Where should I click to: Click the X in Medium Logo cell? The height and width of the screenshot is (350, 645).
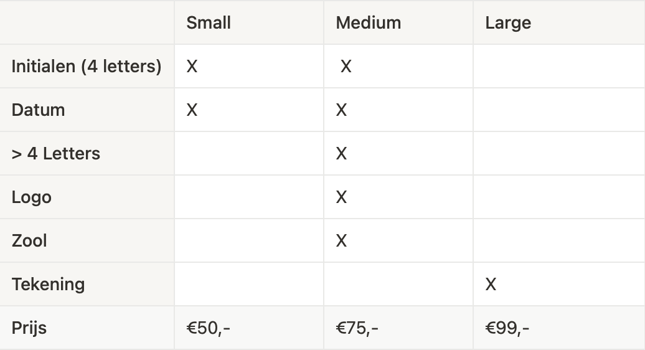point(341,197)
